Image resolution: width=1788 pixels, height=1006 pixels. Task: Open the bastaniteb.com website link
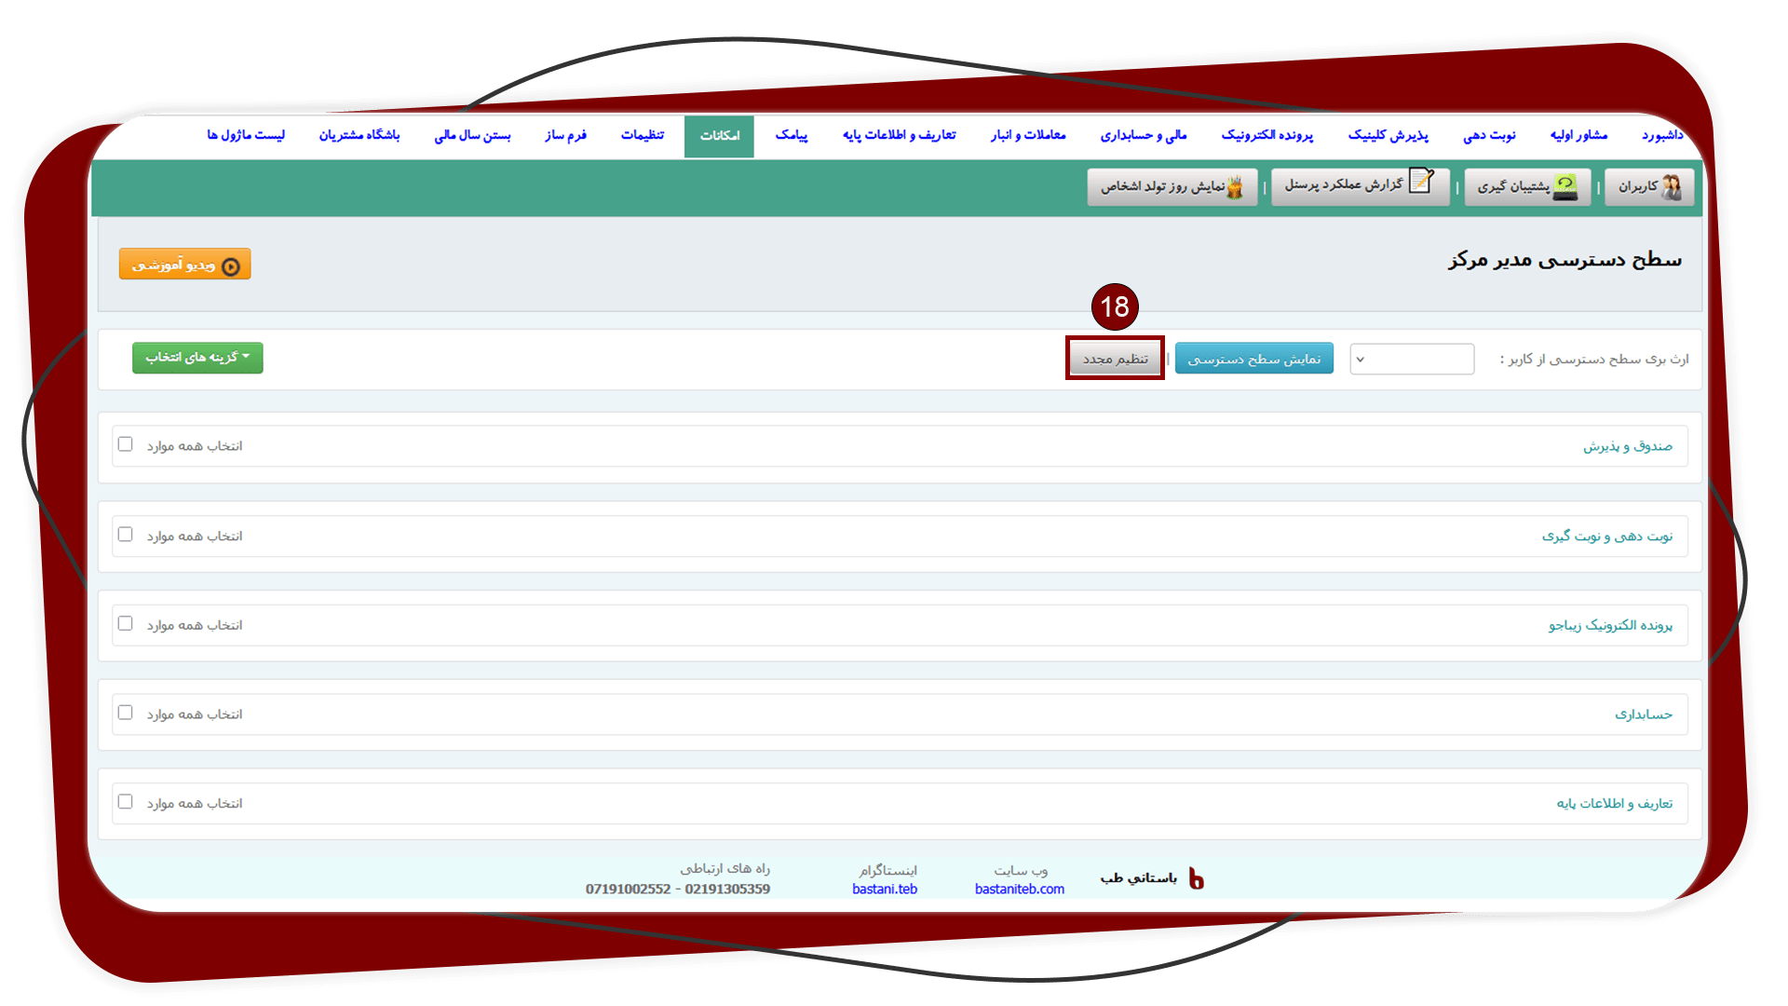click(1020, 890)
